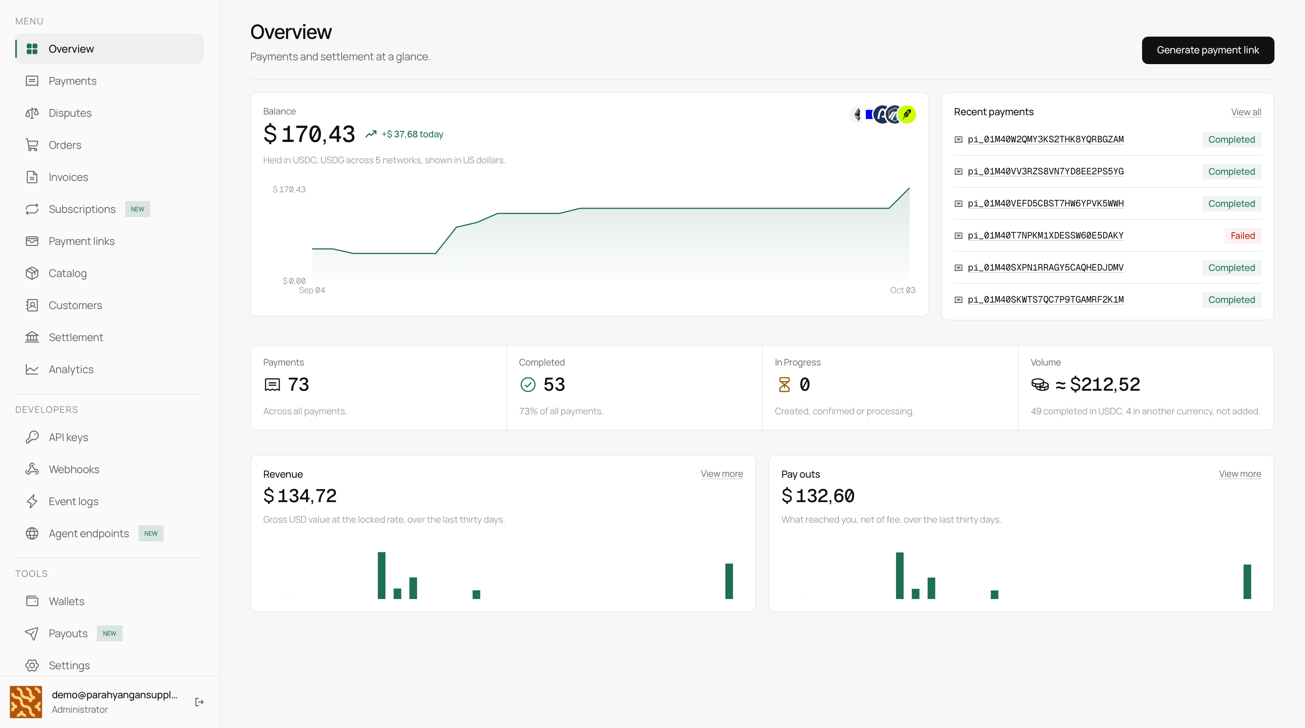Open View more under Revenue
Screen dimensions: 1305x728
pos(722,474)
